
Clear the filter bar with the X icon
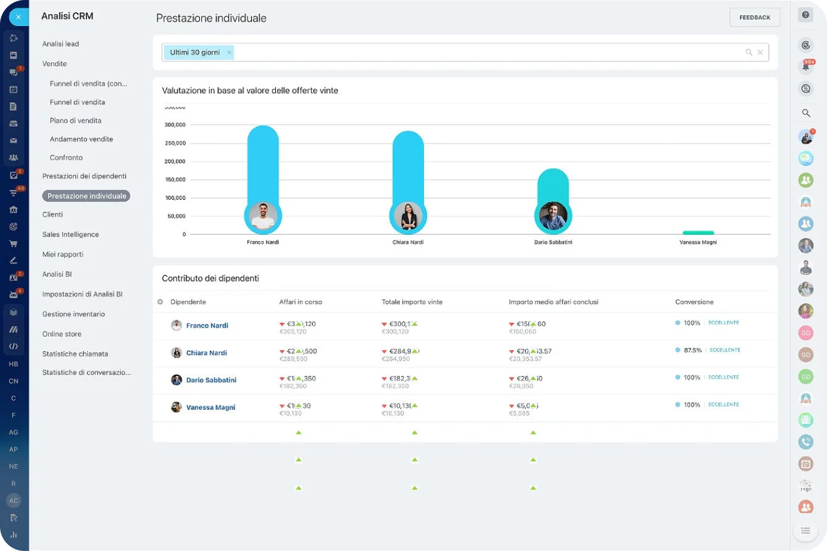tap(760, 52)
